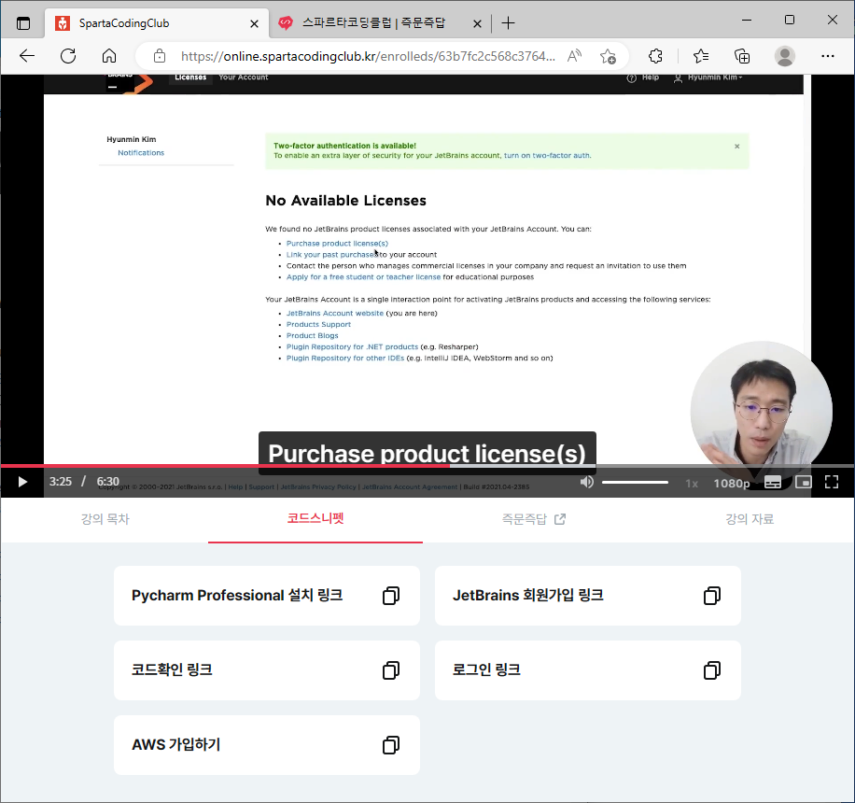Image resolution: width=855 pixels, height=803 pixels.
Task: Open the Product Blogs link
Action: (x=313, y=335)
